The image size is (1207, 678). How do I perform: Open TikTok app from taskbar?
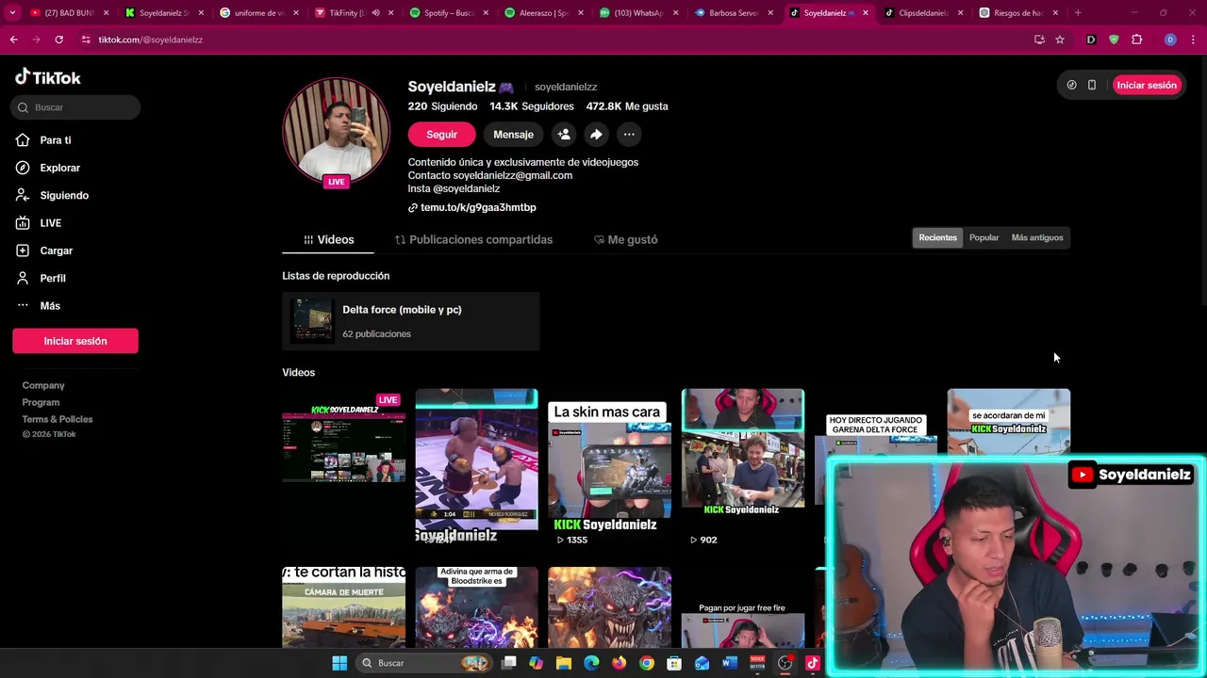click(813, 663)
